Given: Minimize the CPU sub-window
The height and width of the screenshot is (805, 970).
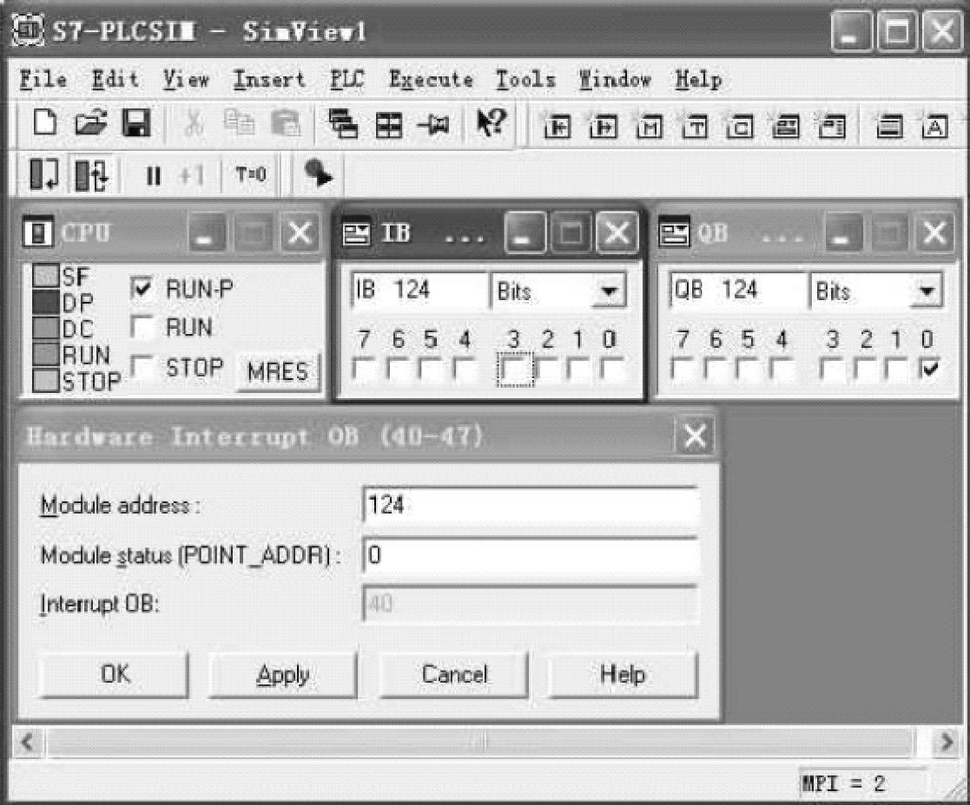Looking at the screenshot, I should click(x=208, y=233).
